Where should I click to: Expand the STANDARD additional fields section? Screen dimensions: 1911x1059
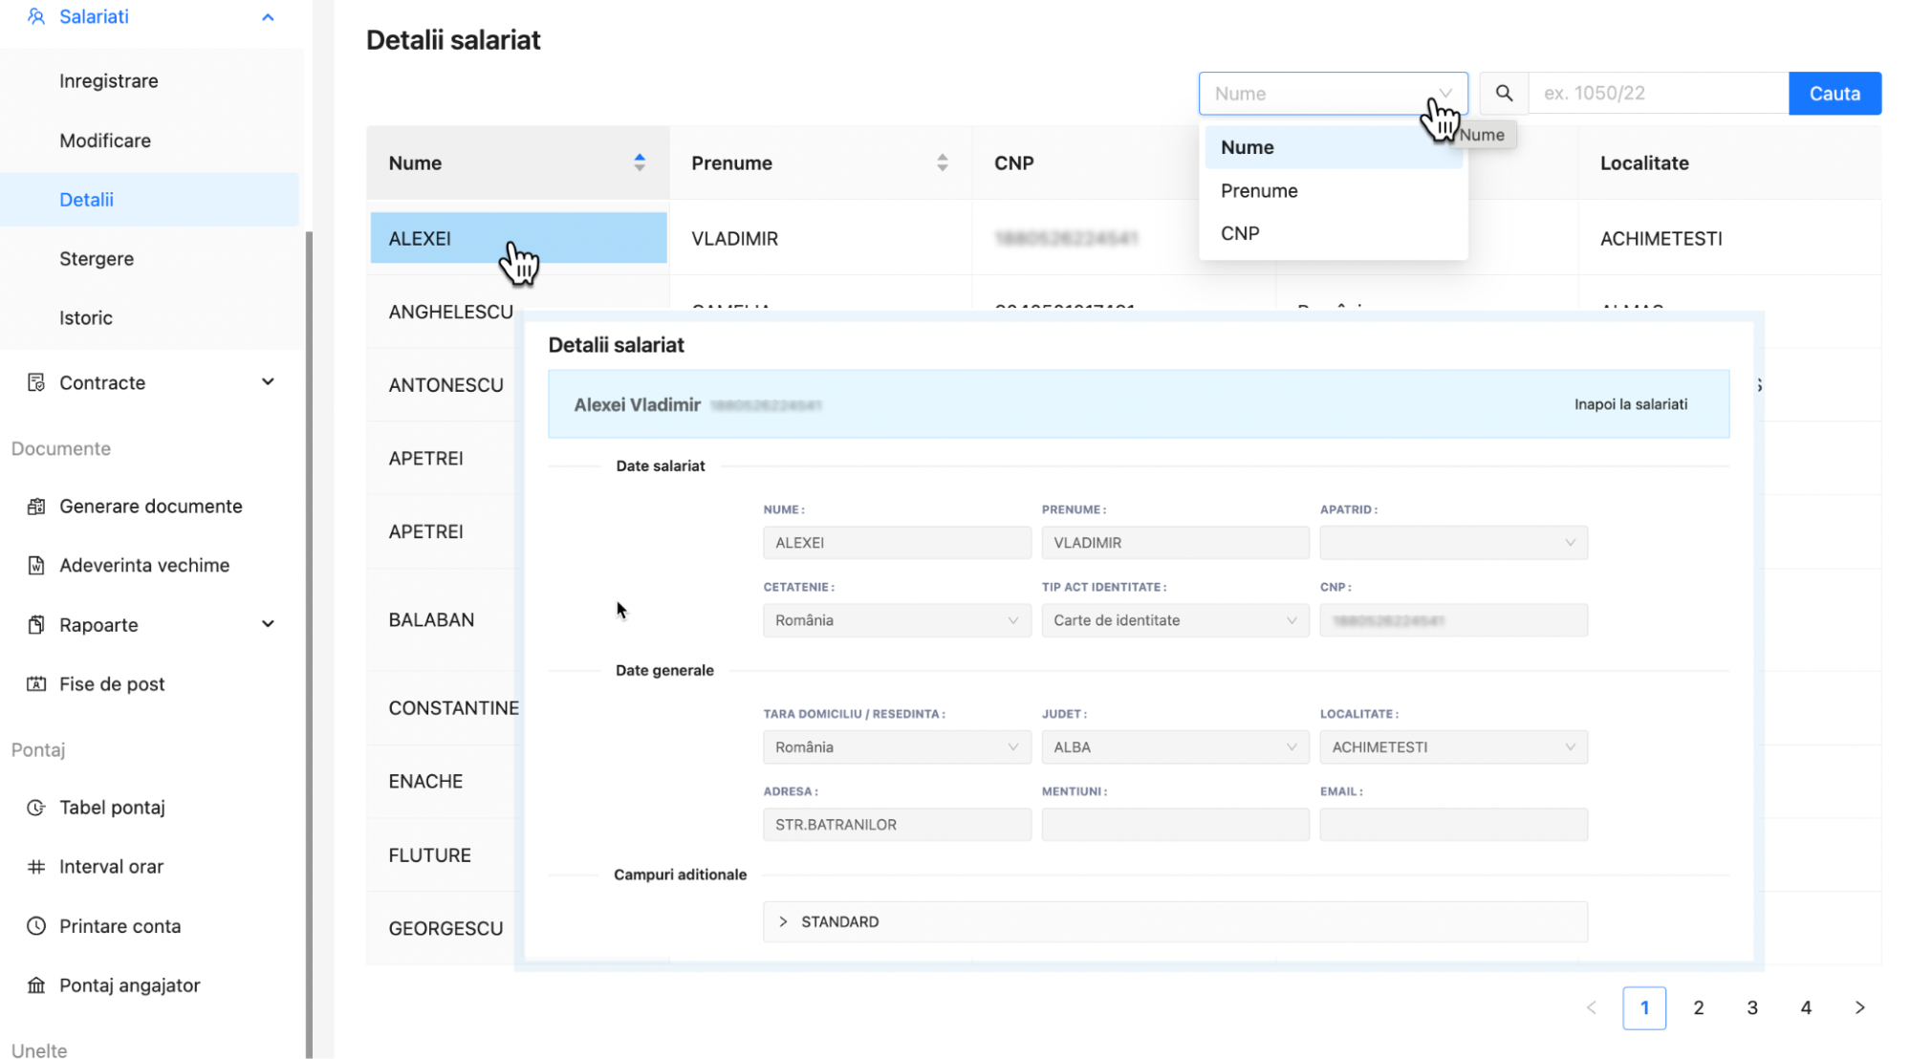pyautogui.click(x=1175, y=921)
